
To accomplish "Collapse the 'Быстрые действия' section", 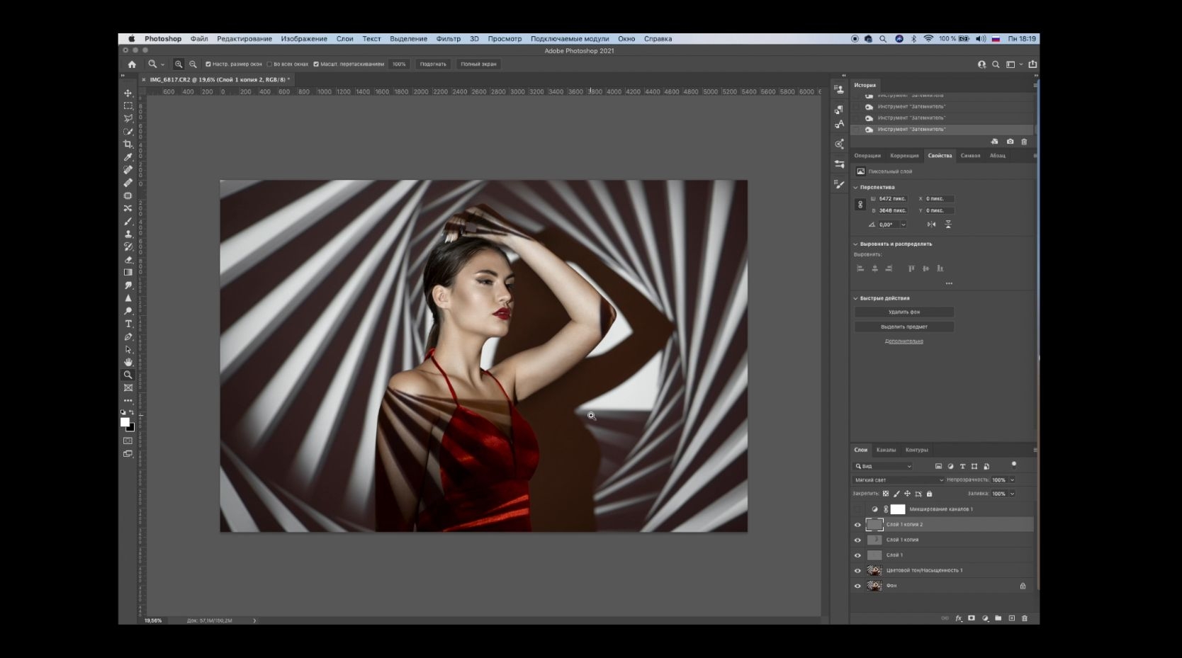I will click(x=855, y=298).
